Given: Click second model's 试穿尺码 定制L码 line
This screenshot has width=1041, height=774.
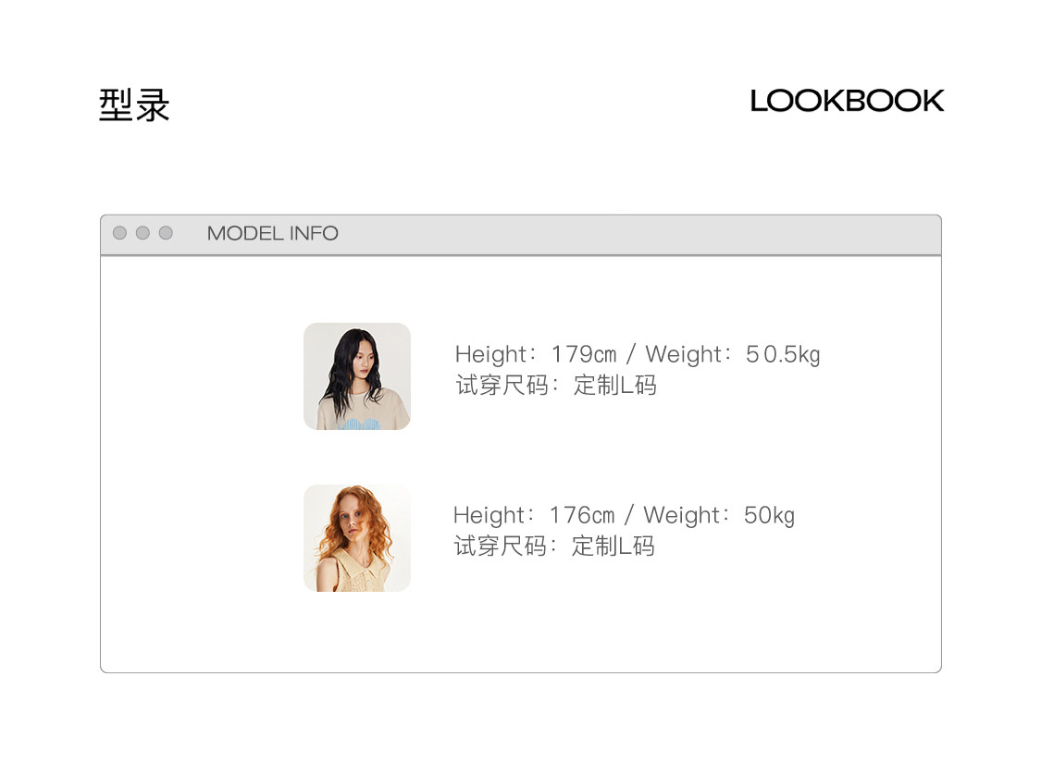Looking at the screenshot, I should [x=554, y=546].
